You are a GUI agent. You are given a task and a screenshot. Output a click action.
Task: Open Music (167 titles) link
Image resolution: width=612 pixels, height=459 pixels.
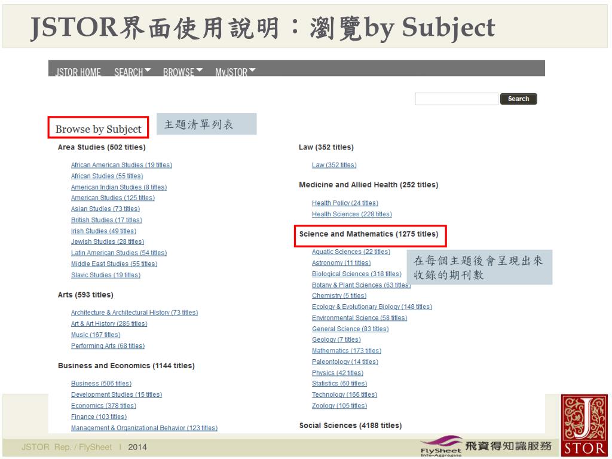pyautogui.click(x=96, y=335)
